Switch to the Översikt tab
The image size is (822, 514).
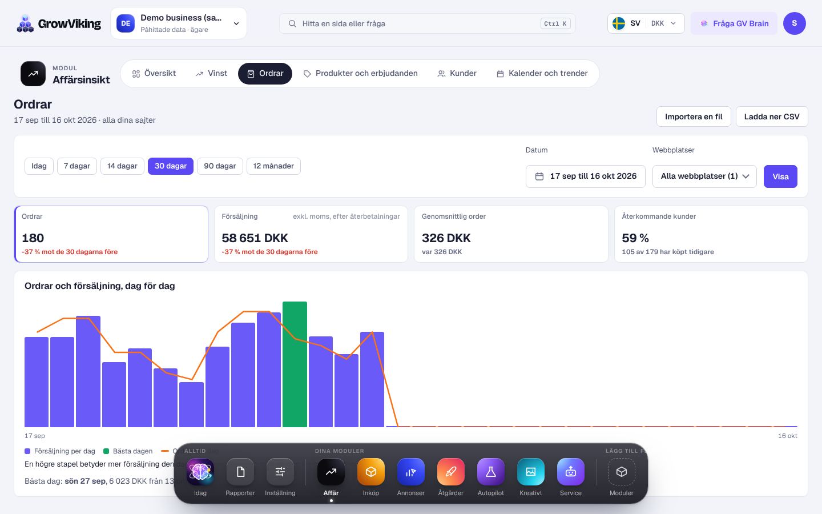(154, 74)
